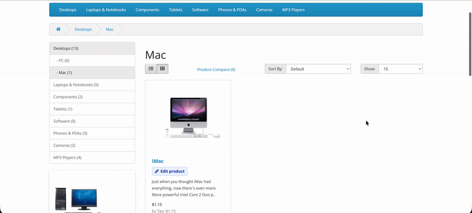Select Desktops (13) in sidebar

pos(92,48)
